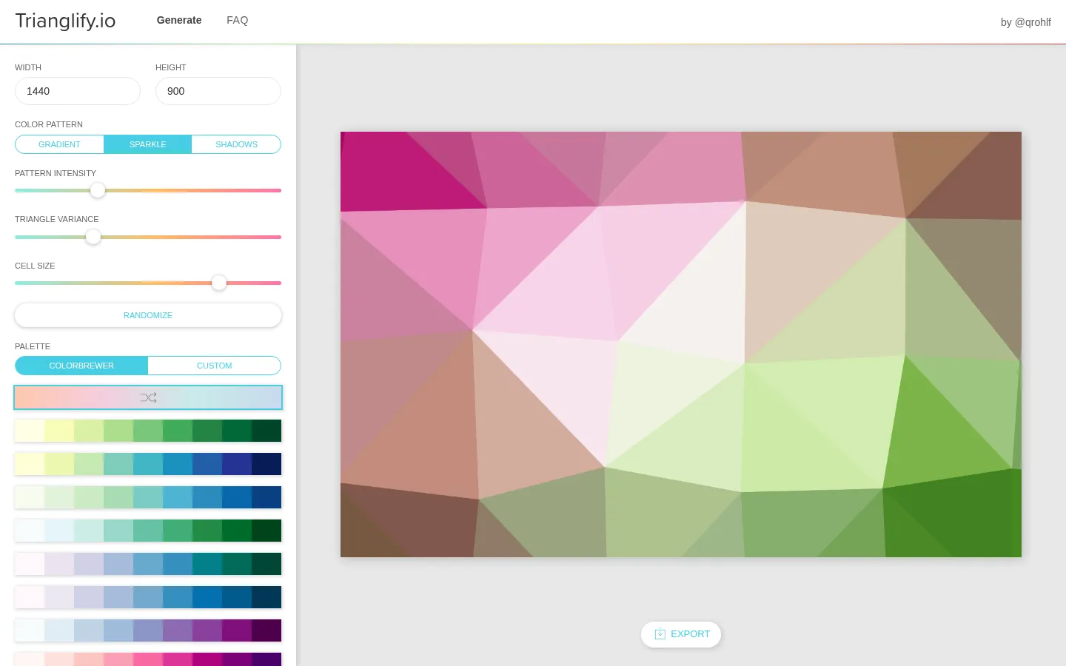The width and height of the screenshot is (1066, 666).
Task: Click the Pattern Intensity slider handle
Action: pyautogui.click(x=98, y=190)
